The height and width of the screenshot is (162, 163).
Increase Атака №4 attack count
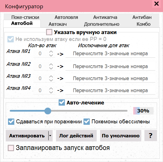click(51, 89)
